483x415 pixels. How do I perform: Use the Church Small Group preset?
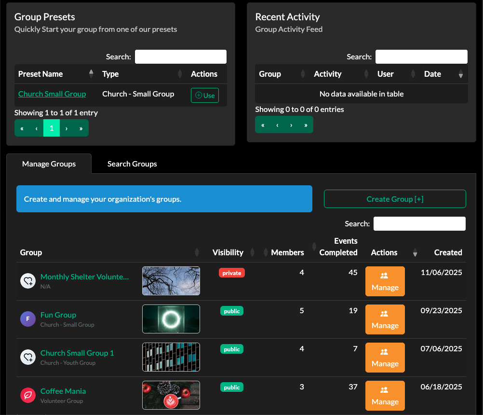tap(205, 96)
